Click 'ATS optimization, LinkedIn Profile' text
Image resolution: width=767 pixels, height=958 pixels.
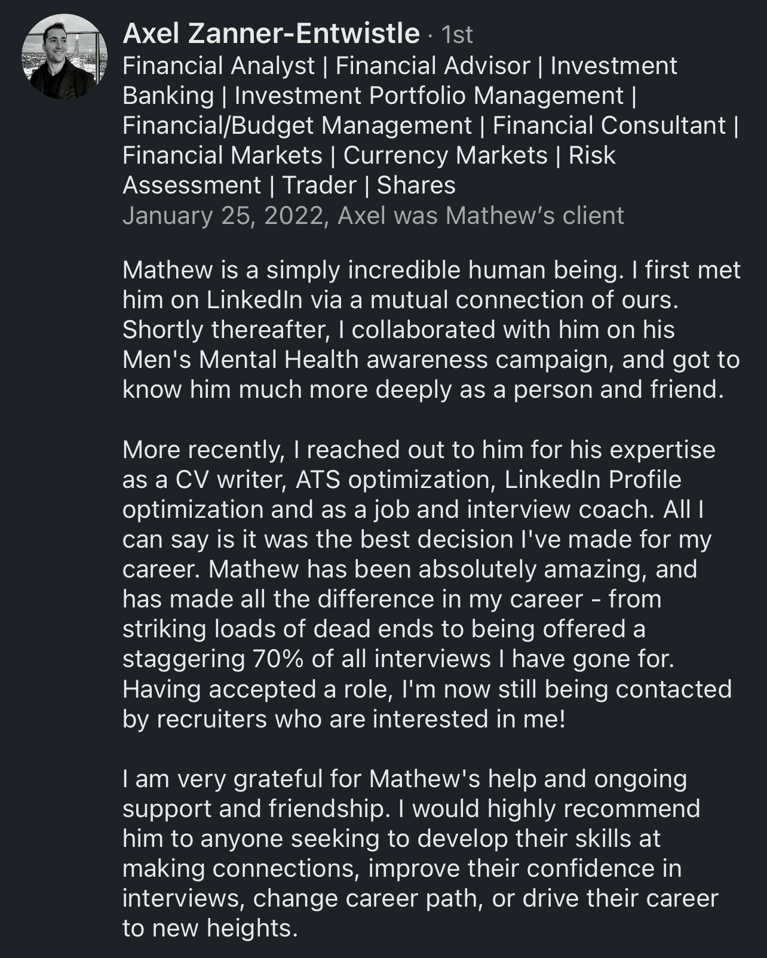click(x=488, y=480)
